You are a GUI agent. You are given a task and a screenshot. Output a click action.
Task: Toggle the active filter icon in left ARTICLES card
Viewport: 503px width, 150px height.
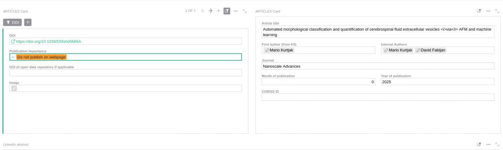coord(227,11)
